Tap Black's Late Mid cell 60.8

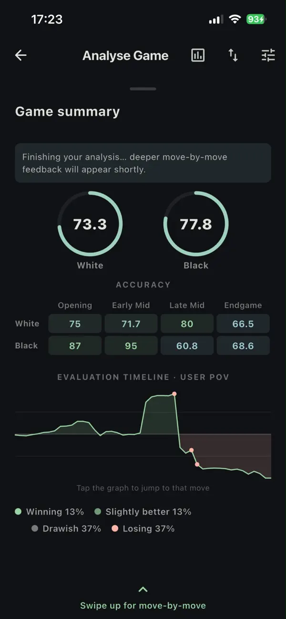click(187, 346)
